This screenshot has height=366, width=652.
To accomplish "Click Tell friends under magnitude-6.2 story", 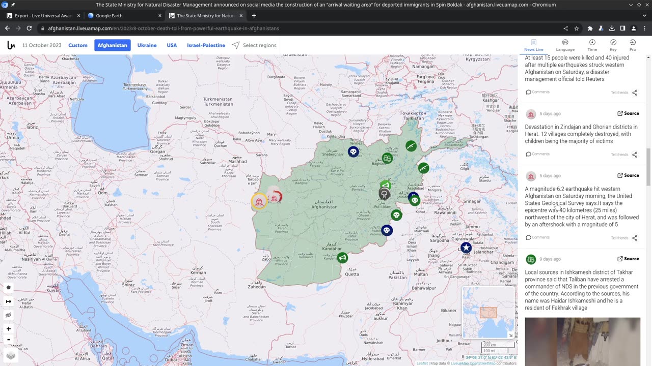I will tap(619, 238).
